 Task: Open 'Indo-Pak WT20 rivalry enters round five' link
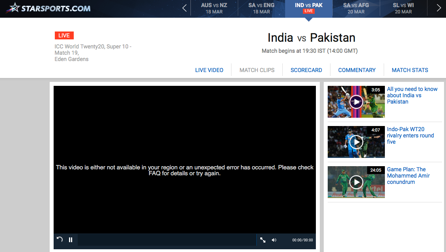click(411, 135)
